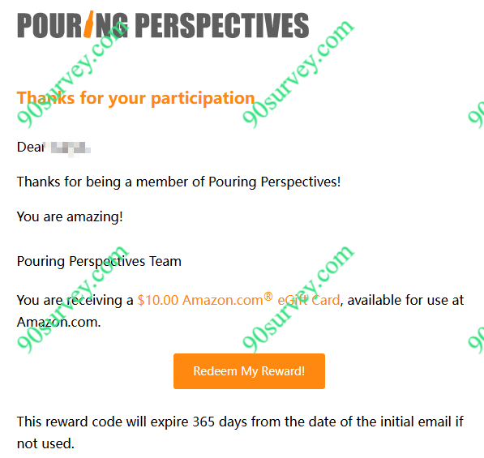Image resolution: width=484 pixels, height=458 pixels.
Task: Click the reward code expiration notice text
Action: pos(240,432)
